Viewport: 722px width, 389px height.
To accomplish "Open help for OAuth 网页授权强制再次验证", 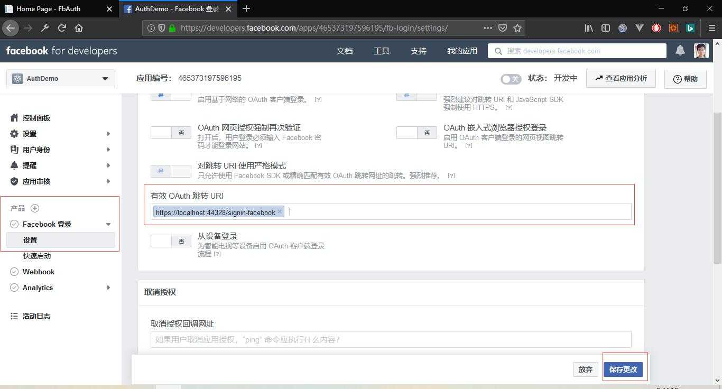I will [258, 145].
